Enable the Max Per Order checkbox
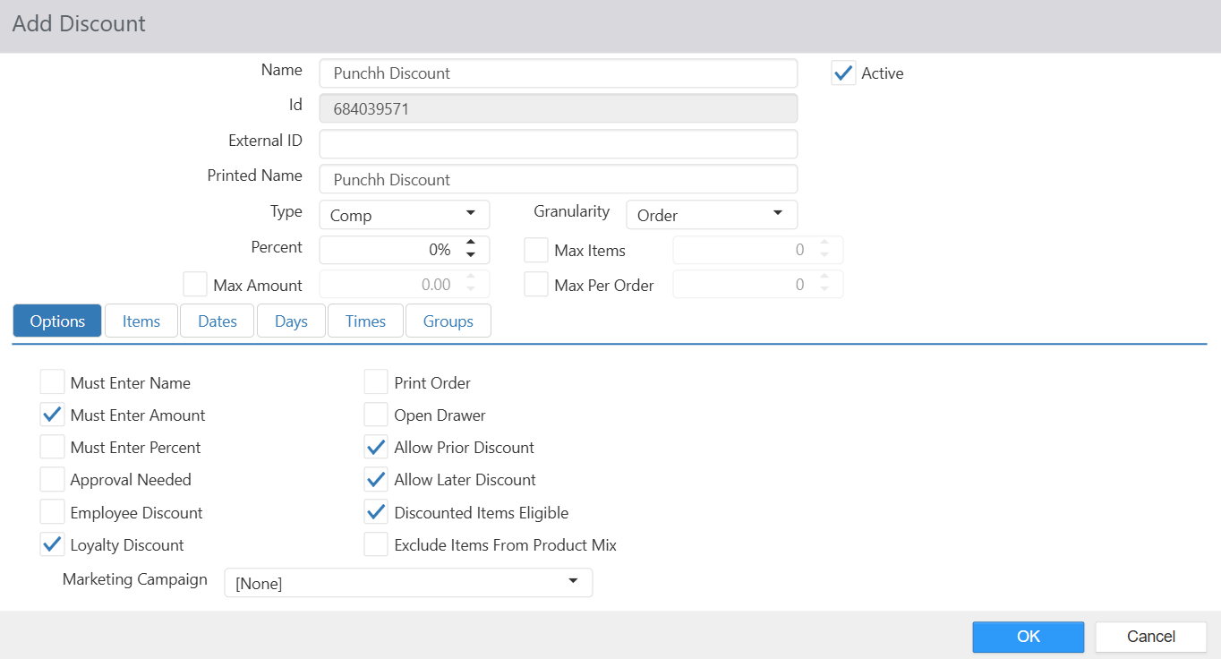Screen dimensions: 1221x659 [536, 285]
